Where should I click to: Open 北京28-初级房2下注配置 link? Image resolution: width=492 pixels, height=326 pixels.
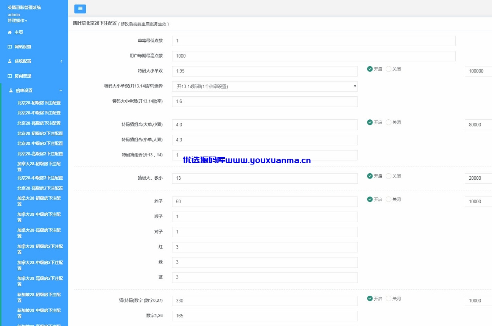[x=40, y=133]
